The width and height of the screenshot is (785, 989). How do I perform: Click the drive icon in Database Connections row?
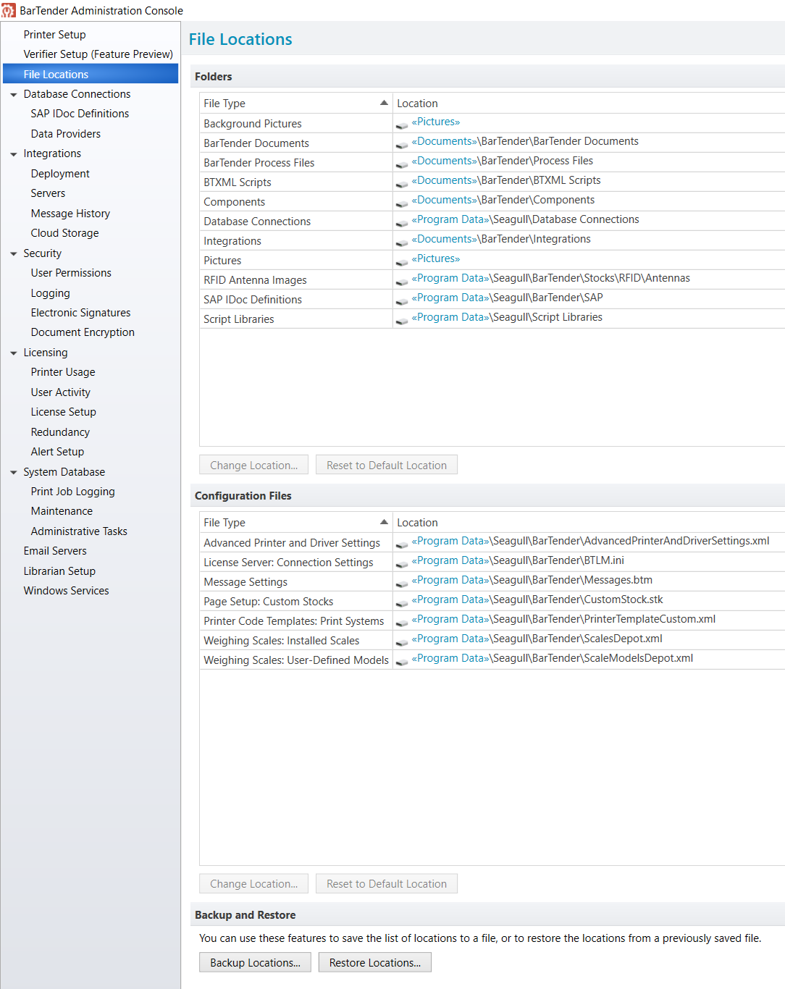(402, 223)
